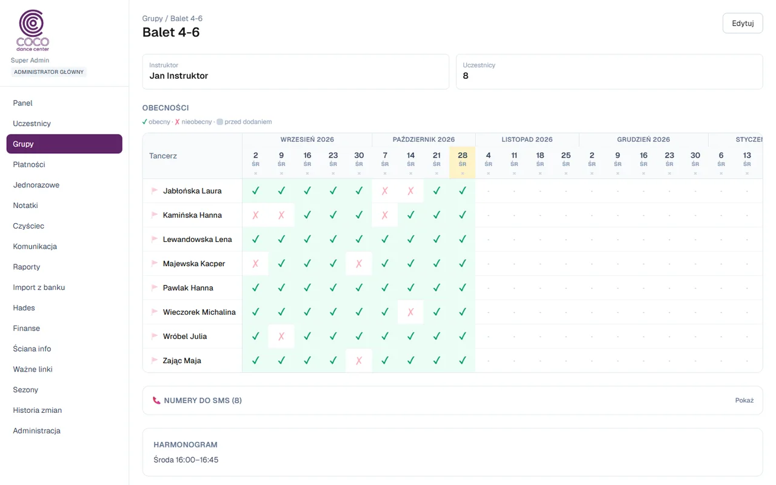Image resolution: width=776 pixels, height=485 pixels.
Task: Go to Uczestnicy in the sidebar
Action: (x=64, y=124)
